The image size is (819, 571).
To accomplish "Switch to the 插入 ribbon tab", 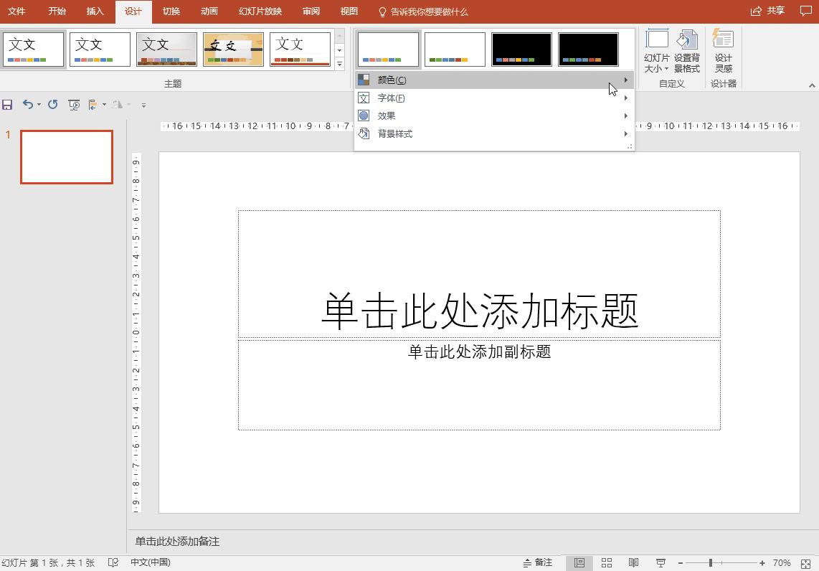I will pos(95,11).
